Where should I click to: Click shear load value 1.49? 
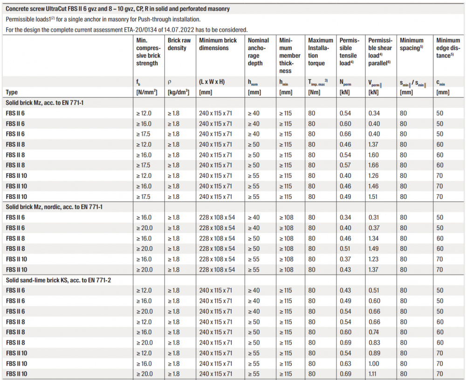pos(373,249)
